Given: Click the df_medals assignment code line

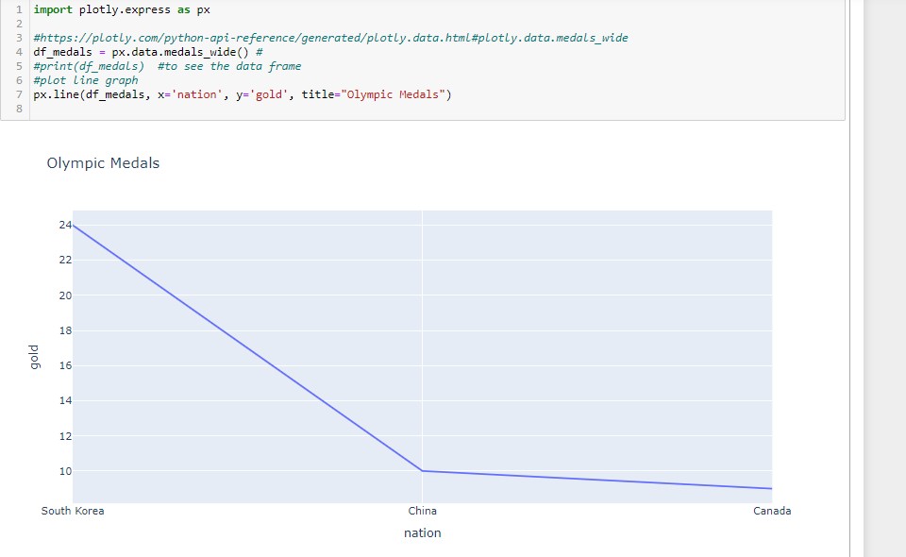Looking at the screenshot, I should click(x=147, y=51).
